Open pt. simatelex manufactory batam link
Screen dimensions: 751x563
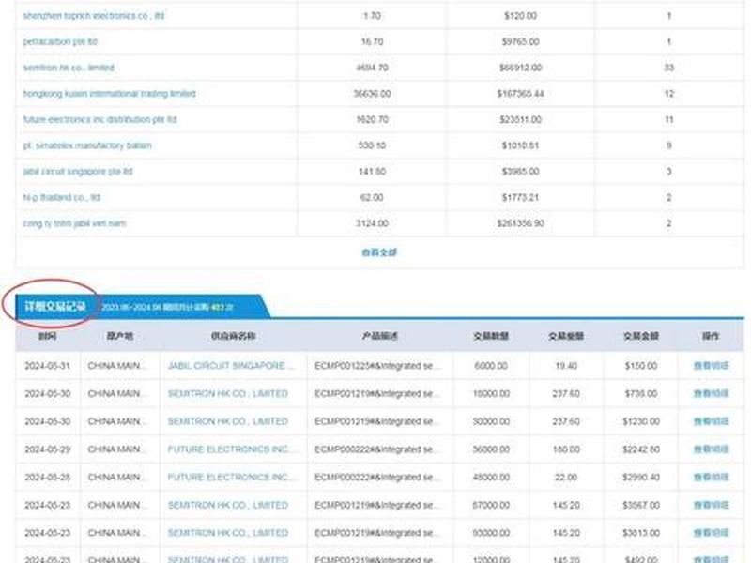tap(87, 145)
